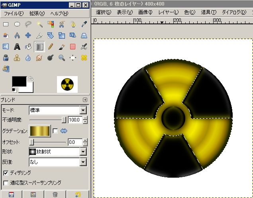
Task: Open the active image thumbnail
Action: tap(67, 84)
